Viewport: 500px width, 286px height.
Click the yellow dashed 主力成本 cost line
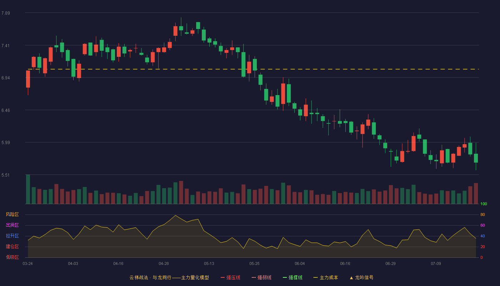253,69
